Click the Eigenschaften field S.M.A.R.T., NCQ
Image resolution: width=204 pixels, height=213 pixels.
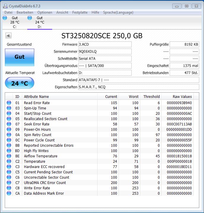(139, 87)
